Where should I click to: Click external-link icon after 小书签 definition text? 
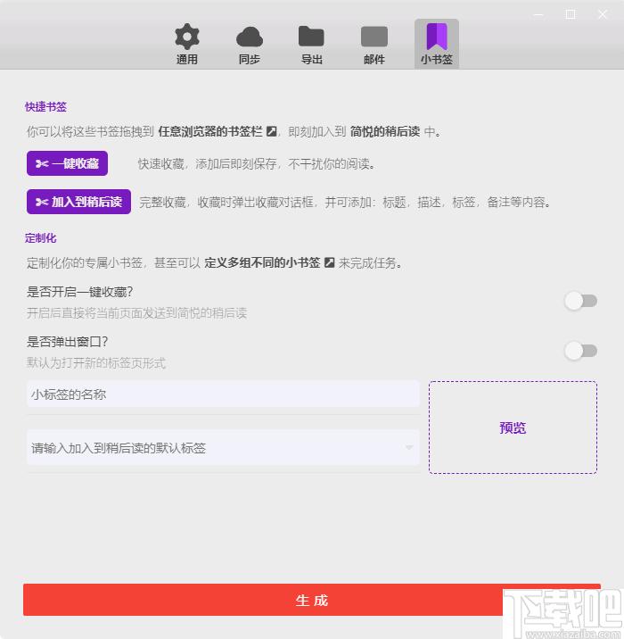point(330,263)
